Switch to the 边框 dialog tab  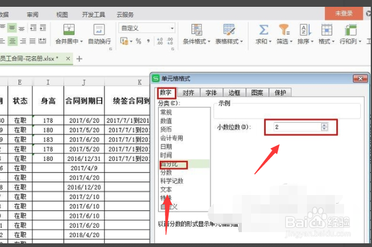(234, 93)
